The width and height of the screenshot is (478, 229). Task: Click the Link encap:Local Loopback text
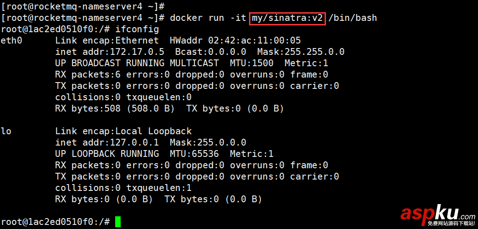(123, 131)
